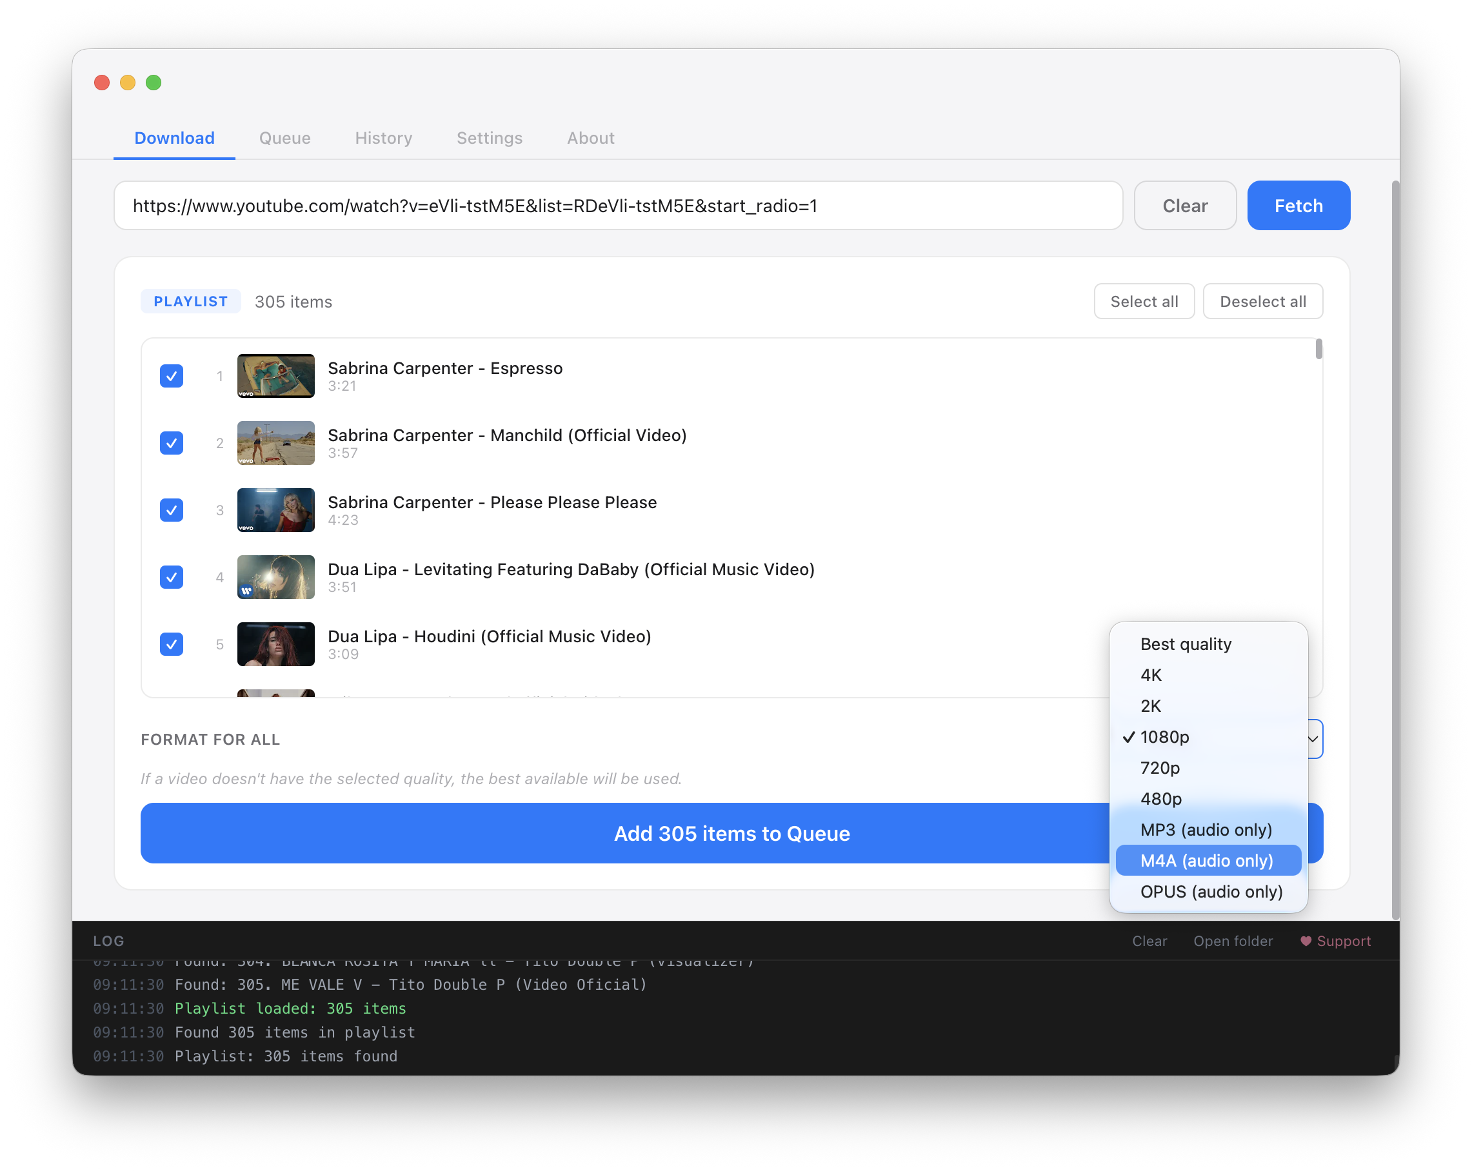Uncheck the Espresso item checkbox
The height and width of the screenshot is (1171, 1472).
(x=172, y=375)
